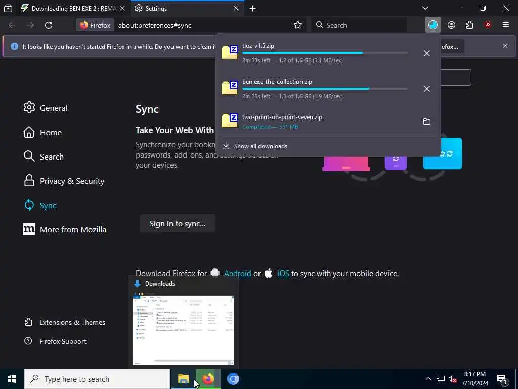
Task: Close the Downloading BEN.EXE 2 tab
Action: click(x=122, y=8)
